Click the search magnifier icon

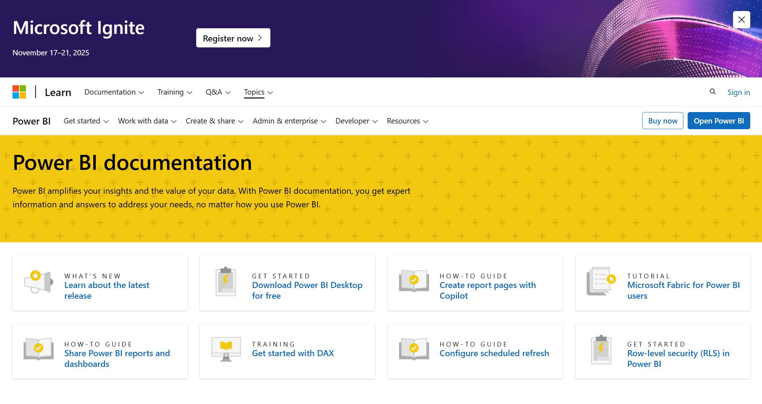[712, 92]
